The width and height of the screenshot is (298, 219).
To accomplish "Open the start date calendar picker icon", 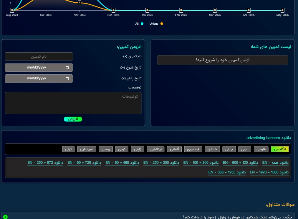I will (67, 68).
